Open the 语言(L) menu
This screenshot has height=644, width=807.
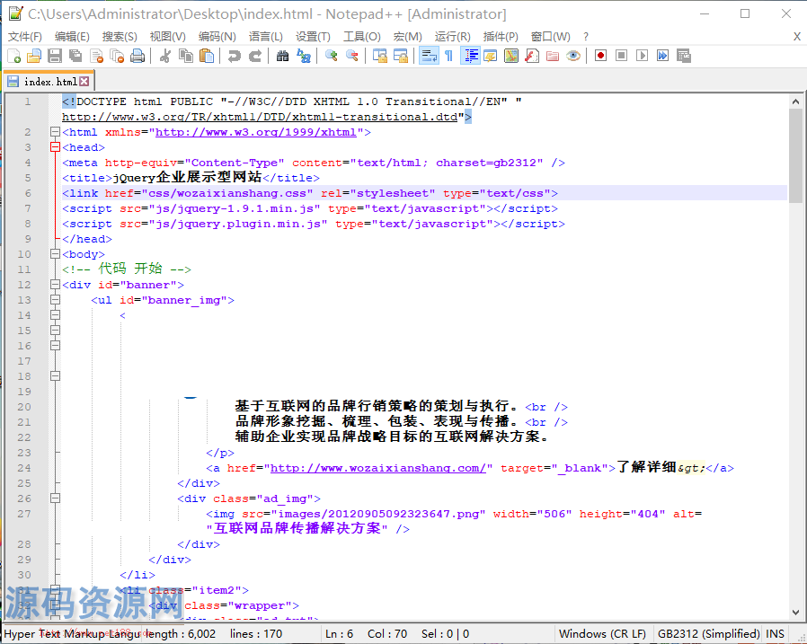(266, 37)
